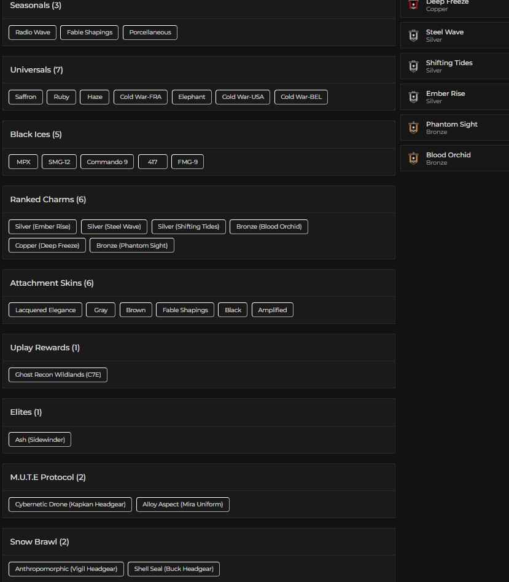Click the Phantom Sight bronze charm icon
The image size is (509, 582).
click(x=413, y=127)
